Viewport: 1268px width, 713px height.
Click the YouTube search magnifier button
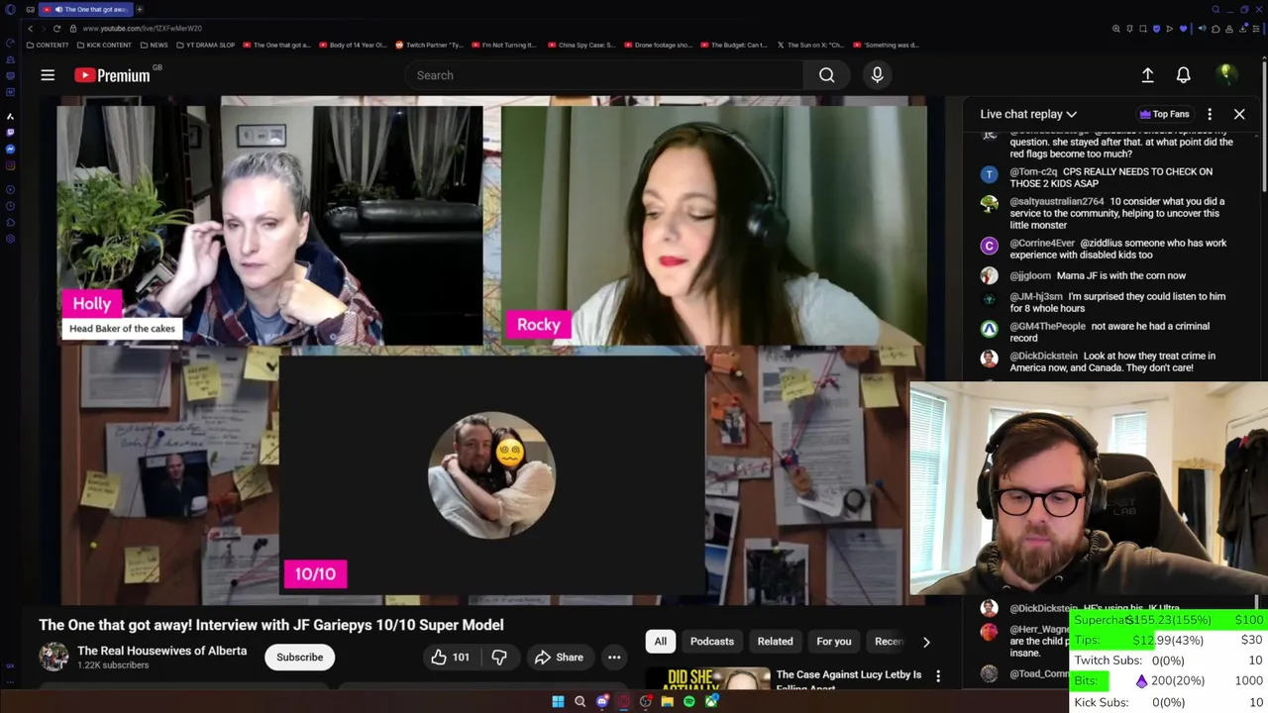[826, 75]
